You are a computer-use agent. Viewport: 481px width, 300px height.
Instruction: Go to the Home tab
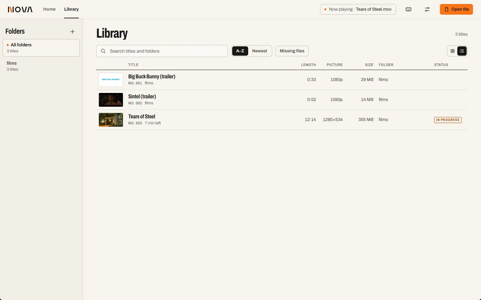pyautogui.click(x=49, y=9)
